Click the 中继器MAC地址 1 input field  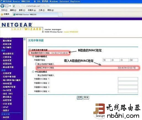click(x=128, y=79)
